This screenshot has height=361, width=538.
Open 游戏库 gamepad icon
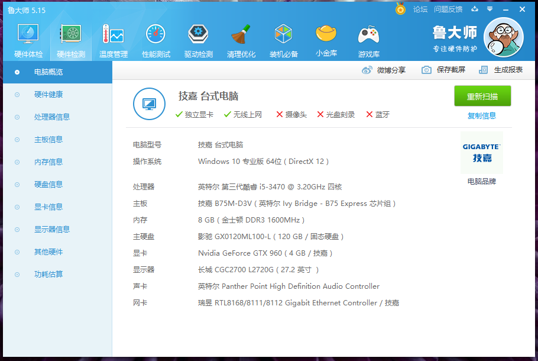coord(368,40)
